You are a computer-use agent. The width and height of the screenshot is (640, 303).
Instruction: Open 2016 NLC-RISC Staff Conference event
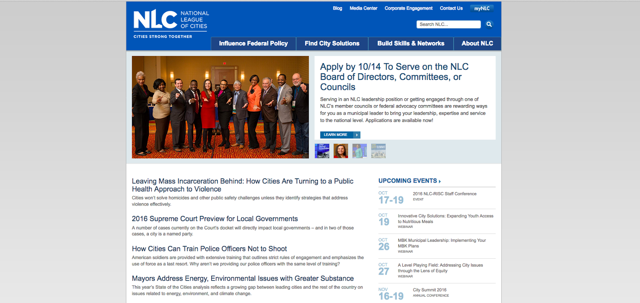[444, 194]
